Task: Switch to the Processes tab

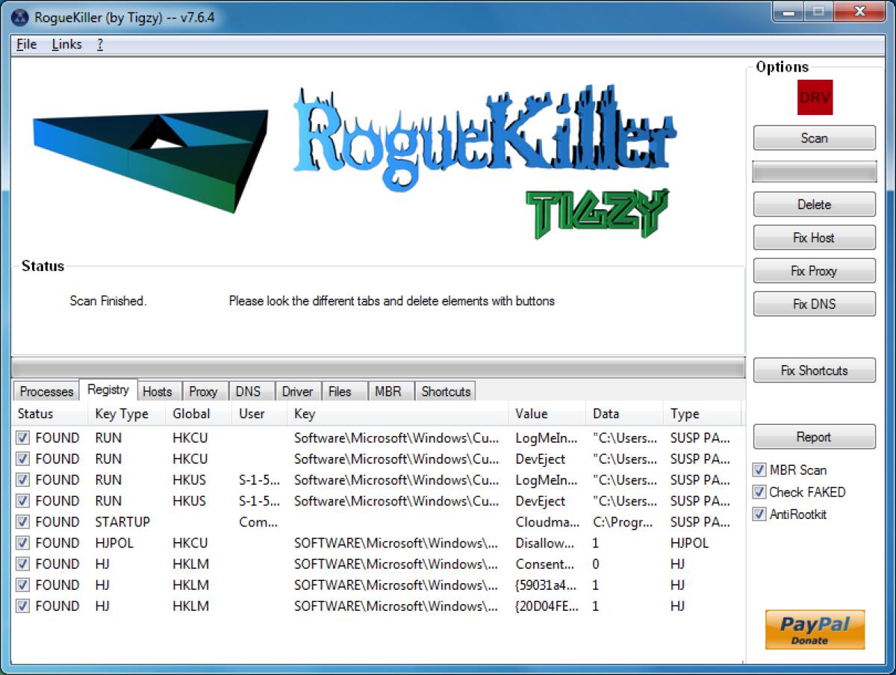Action: pos(45,391)
